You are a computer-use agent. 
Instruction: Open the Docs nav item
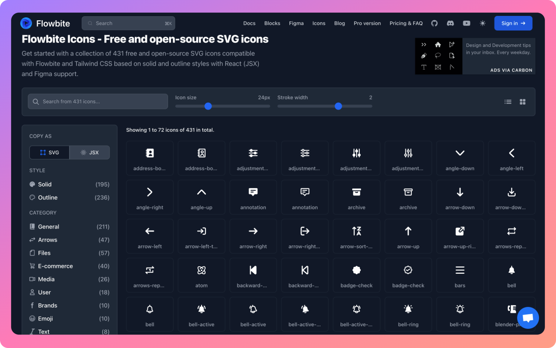pos(249,23)
